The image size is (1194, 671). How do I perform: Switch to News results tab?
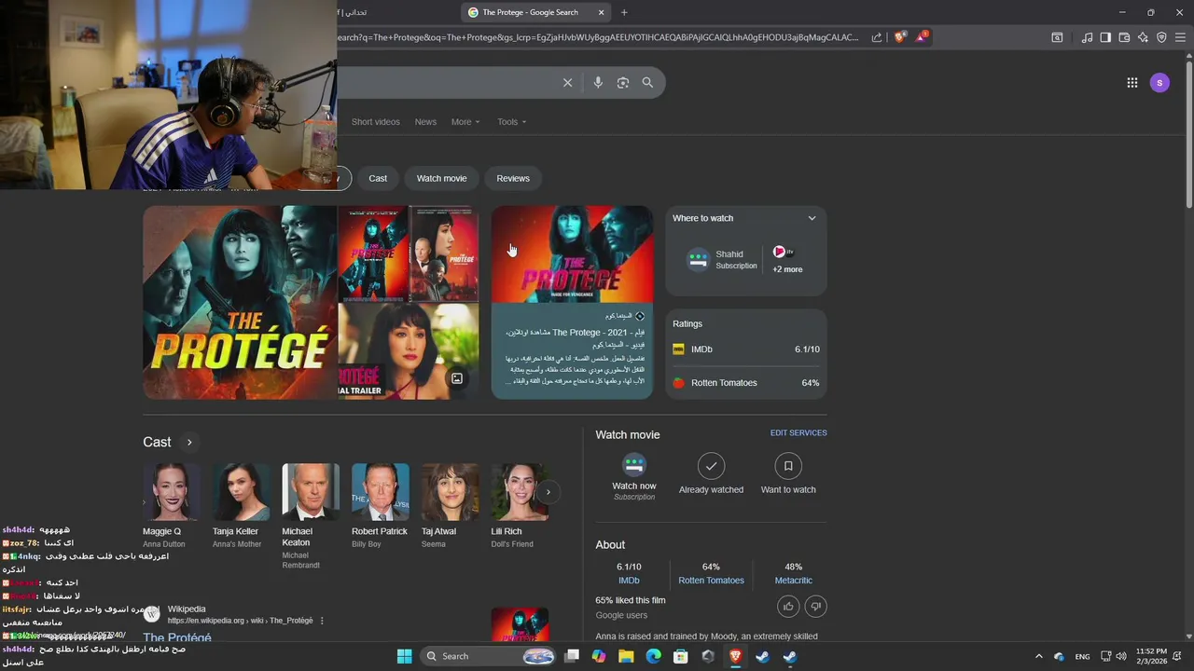(x=425, y=122)
